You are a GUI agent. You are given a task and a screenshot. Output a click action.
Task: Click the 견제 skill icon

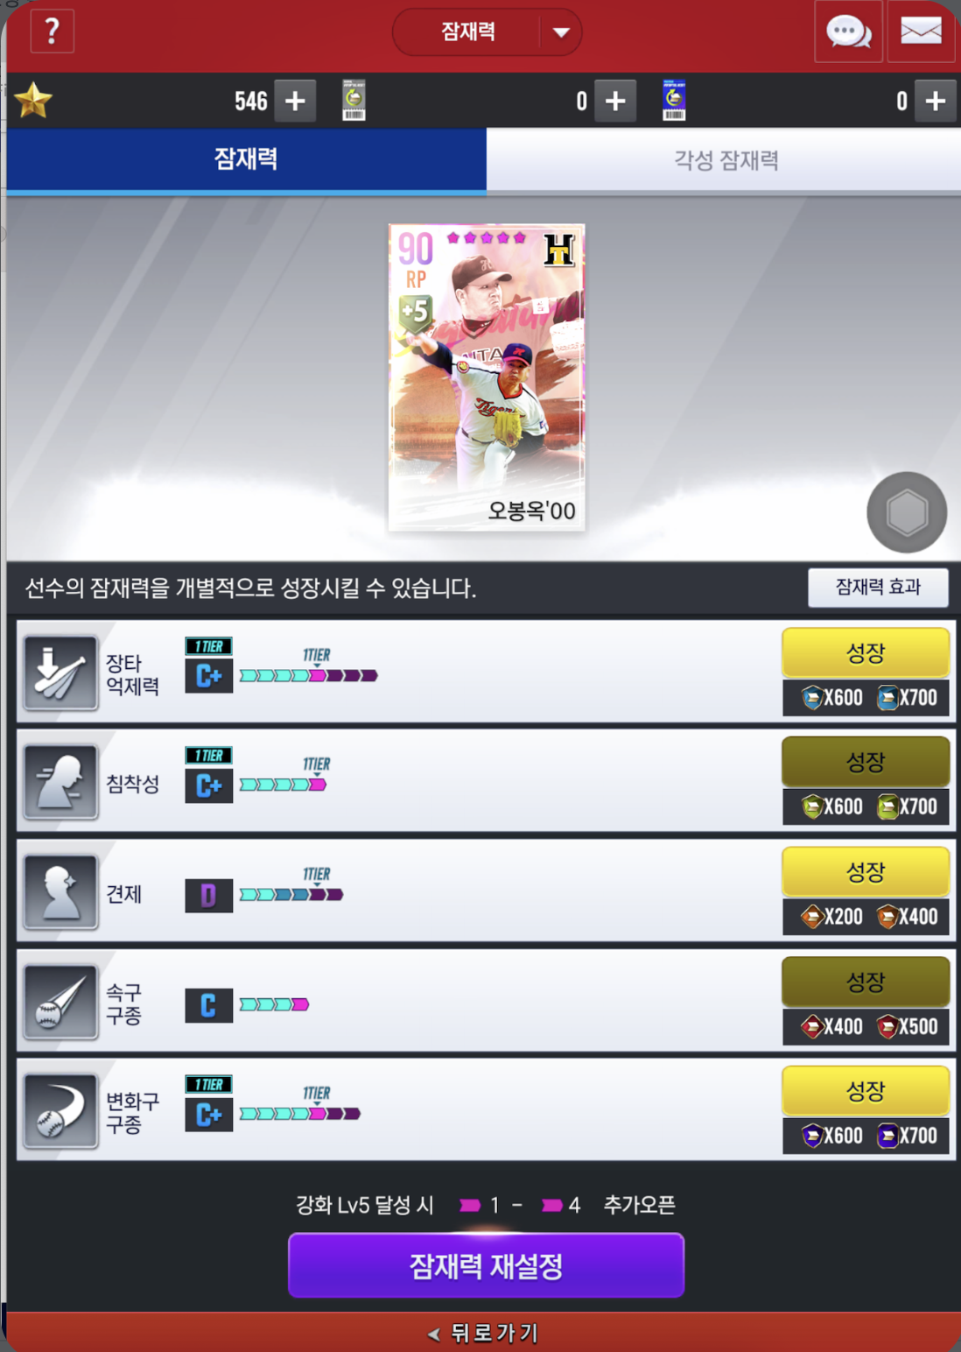[x=60, y=891]
